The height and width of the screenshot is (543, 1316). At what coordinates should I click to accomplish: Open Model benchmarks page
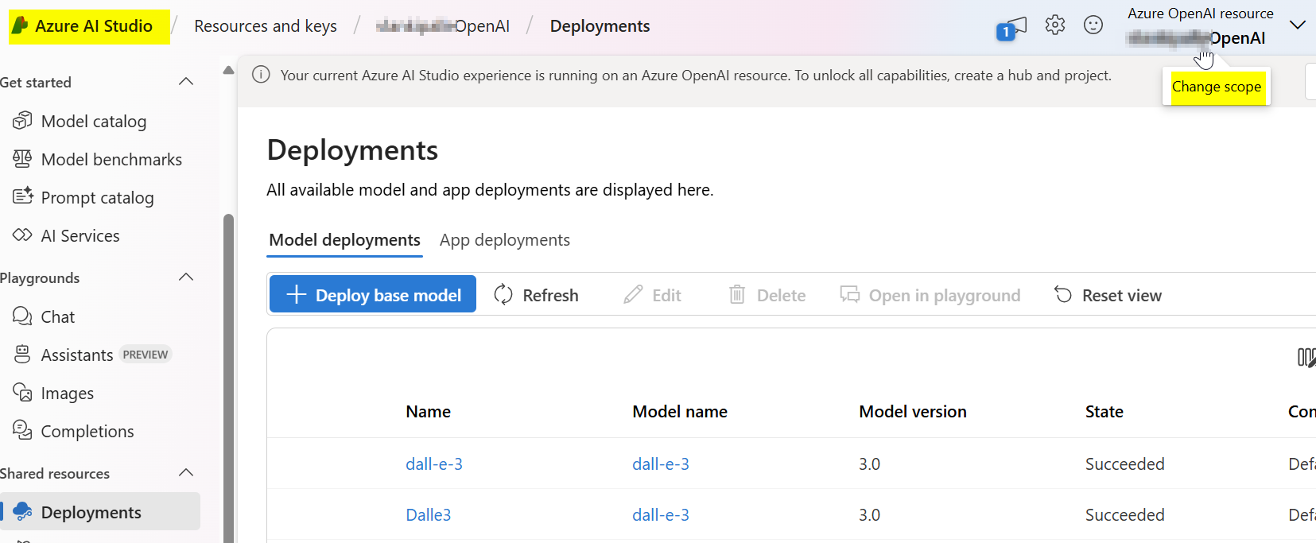pos(111,160)
